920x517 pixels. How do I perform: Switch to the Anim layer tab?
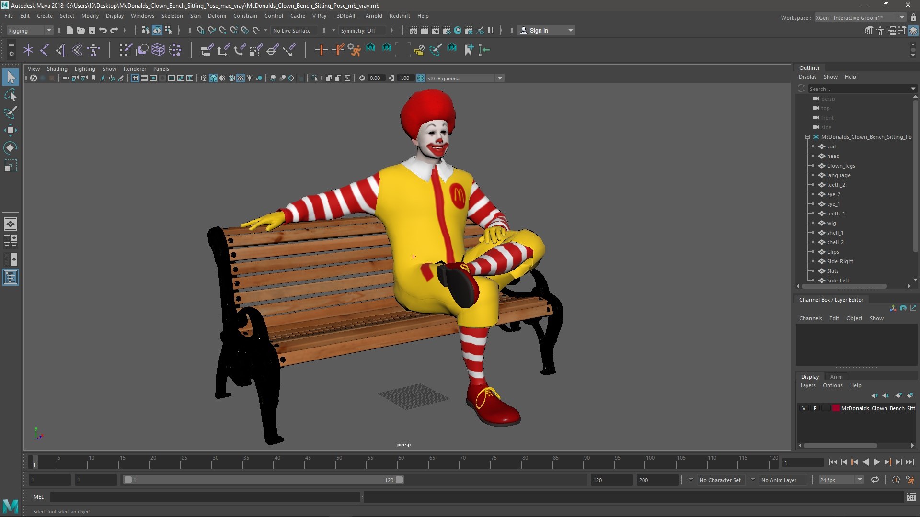click(x=836, y=377)
